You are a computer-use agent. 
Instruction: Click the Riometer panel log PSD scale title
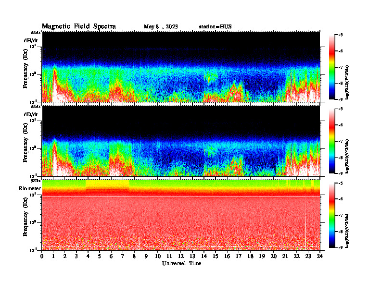pyautogui.click(x=346, y=231)
